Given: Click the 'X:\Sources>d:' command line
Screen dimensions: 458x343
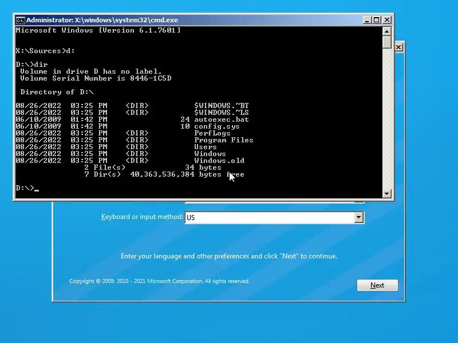Looking at the screenshot, I should point(45,51).
